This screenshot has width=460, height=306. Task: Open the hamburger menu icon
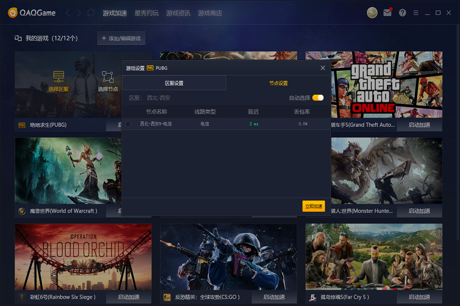(x=416, y=12)
